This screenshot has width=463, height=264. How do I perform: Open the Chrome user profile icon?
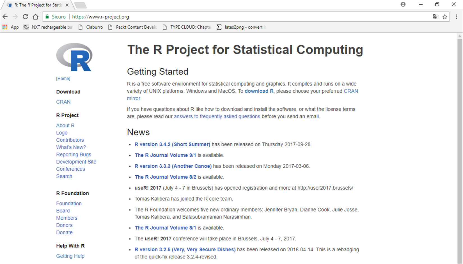point(403,4)
